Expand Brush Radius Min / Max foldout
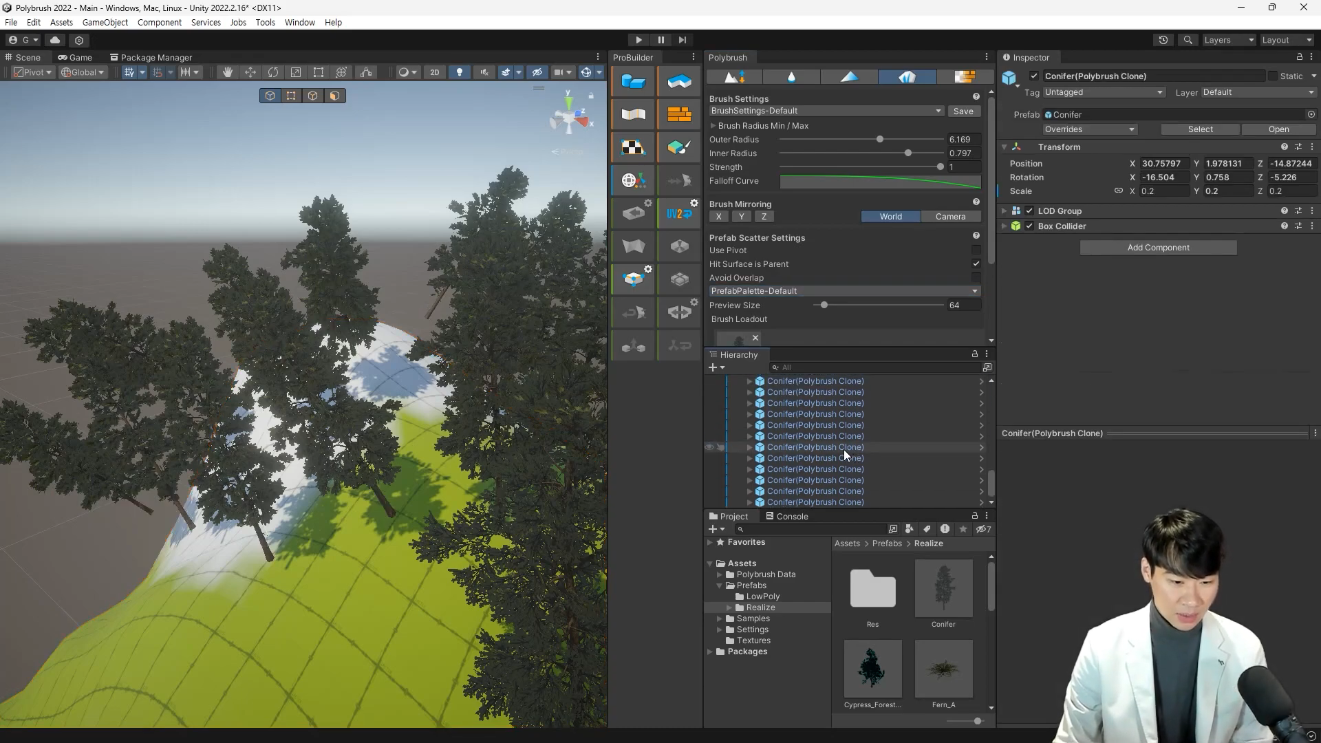This screenshot has width=1321, height=743. coord(713,126)
